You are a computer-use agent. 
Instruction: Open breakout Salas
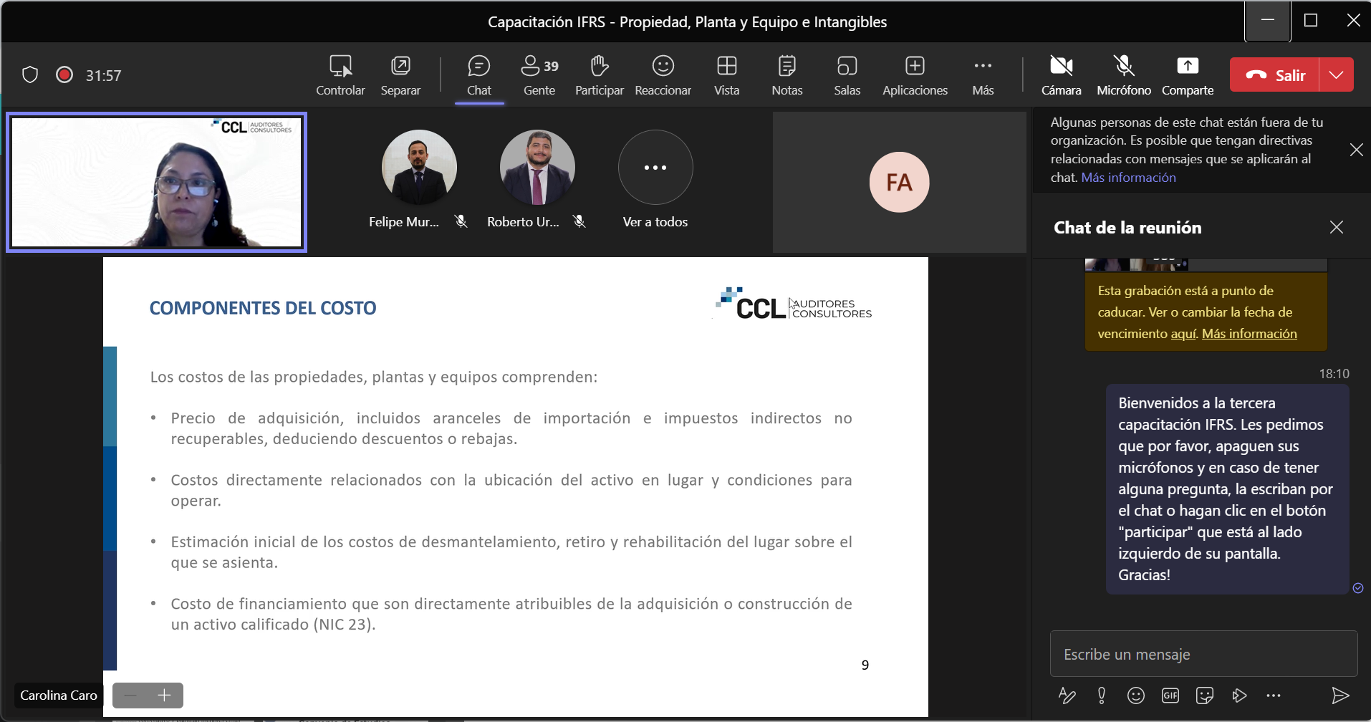click(x=847, y=75)
